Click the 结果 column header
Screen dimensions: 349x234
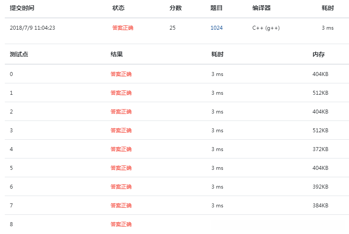(x=116, y=55)
